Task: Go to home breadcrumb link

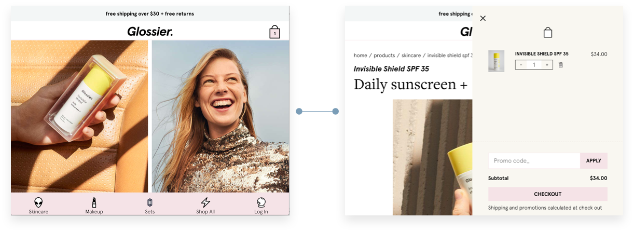Action: point(361,56)
